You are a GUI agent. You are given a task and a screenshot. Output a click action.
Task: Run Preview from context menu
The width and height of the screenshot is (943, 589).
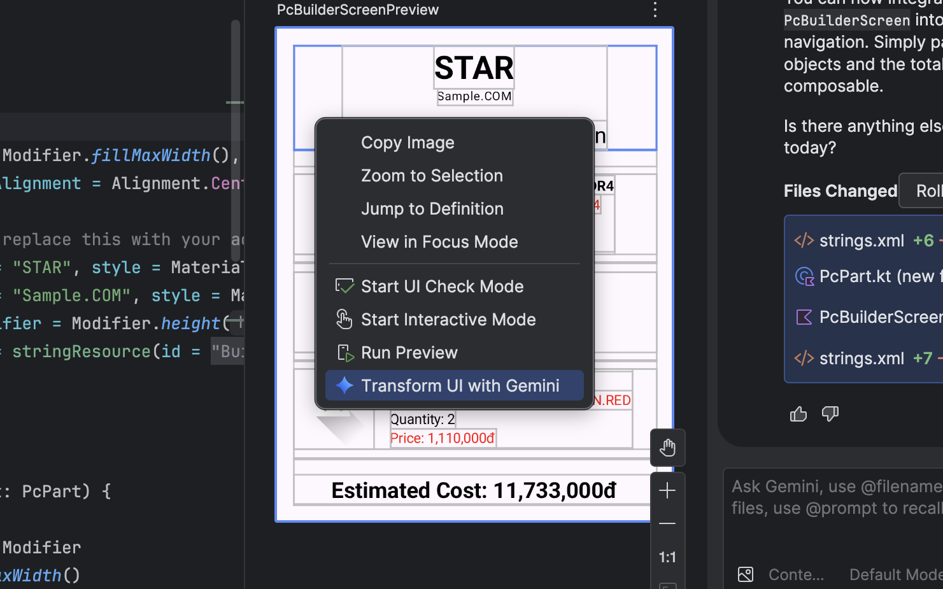click(409, 353)
